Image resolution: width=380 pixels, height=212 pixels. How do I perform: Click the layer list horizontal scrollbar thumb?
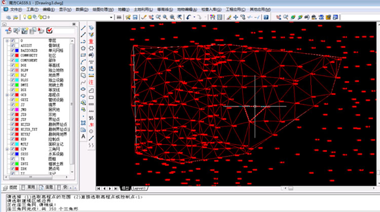30,177
